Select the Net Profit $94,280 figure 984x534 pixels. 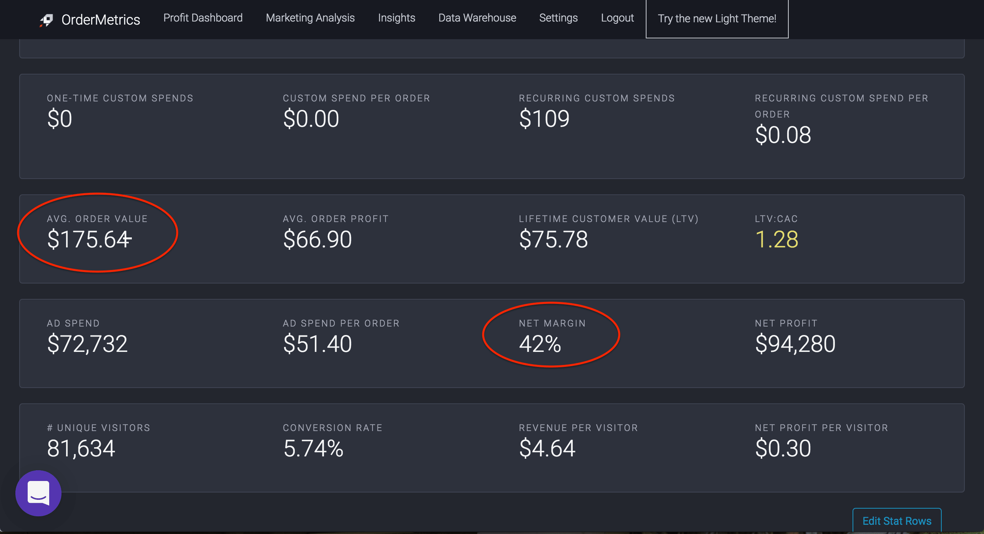click(x=795, y=343)
